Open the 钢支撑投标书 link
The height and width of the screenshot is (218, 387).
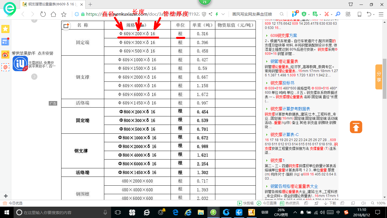tap(282, 83)
